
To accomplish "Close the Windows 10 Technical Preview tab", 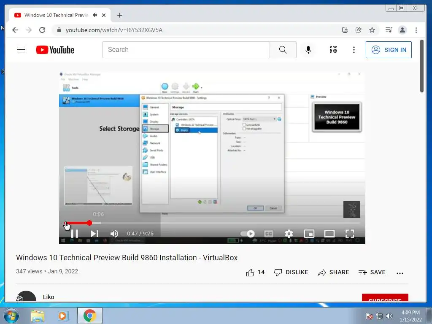I will (x=104, y=15).
